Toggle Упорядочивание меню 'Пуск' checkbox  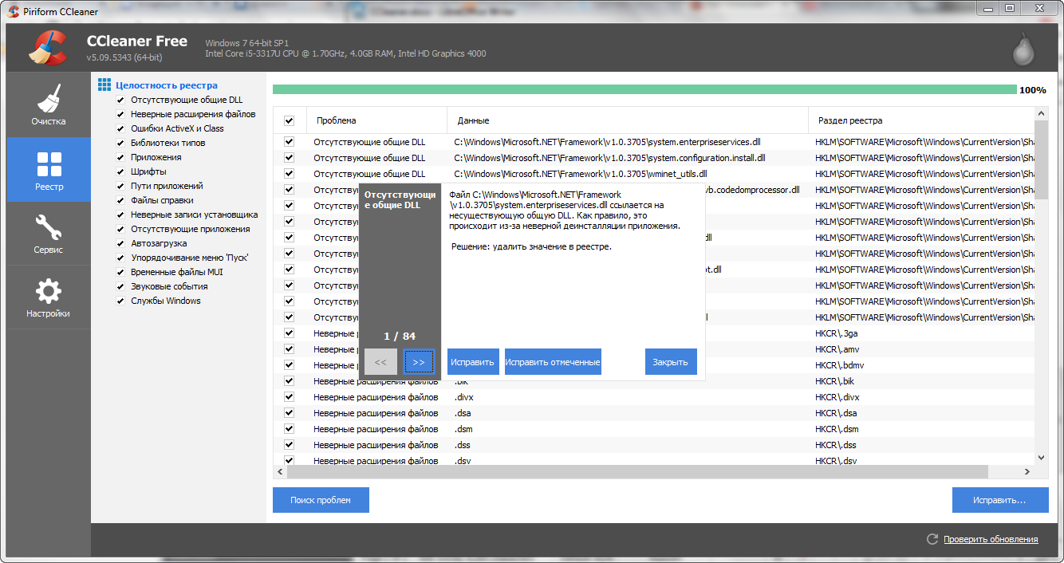[x=120, y=258]
